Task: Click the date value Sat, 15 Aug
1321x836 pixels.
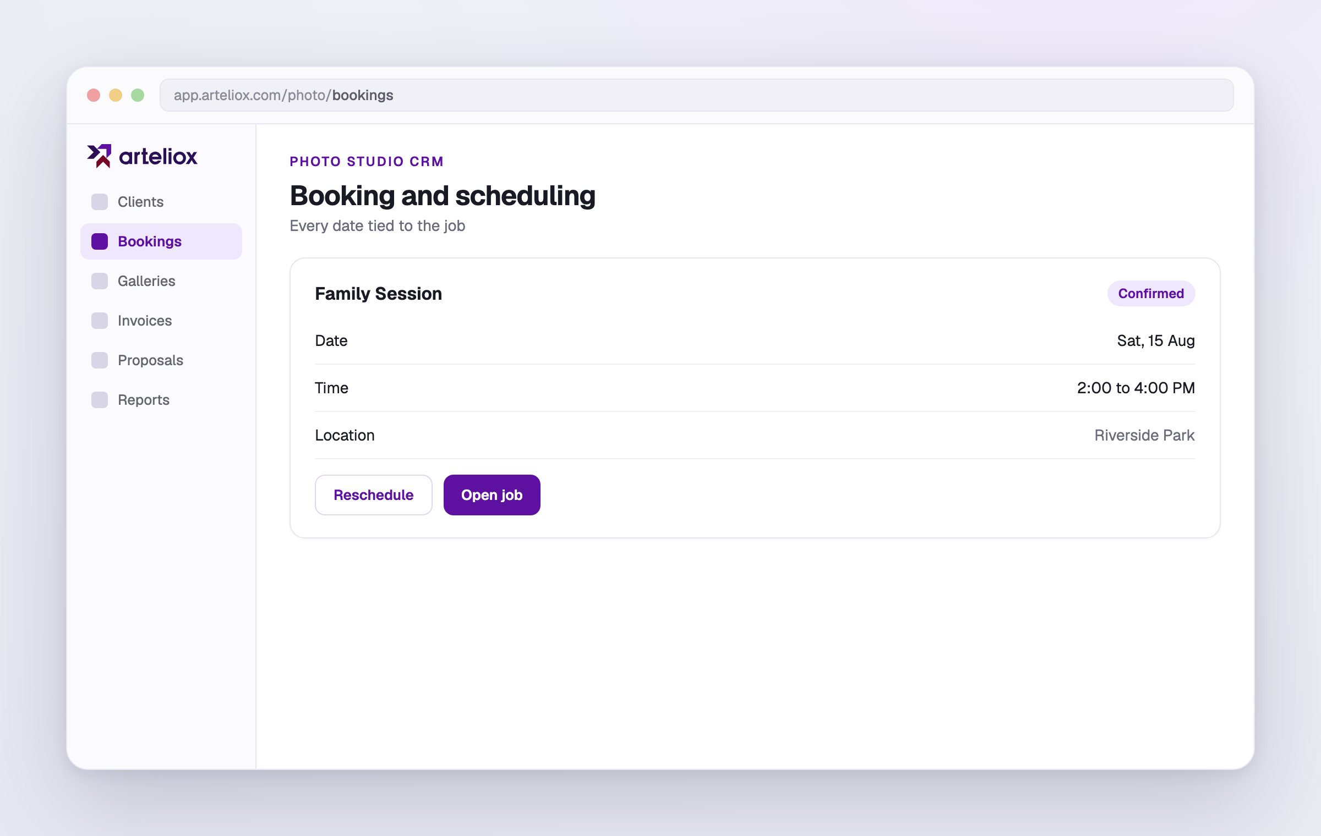Action: [x=1156, y=341]
